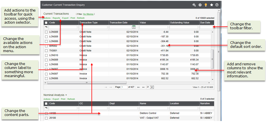Click grid vertical scrollbar down arrow
This screenshot has width=268, height=123.
coord(212,79)
